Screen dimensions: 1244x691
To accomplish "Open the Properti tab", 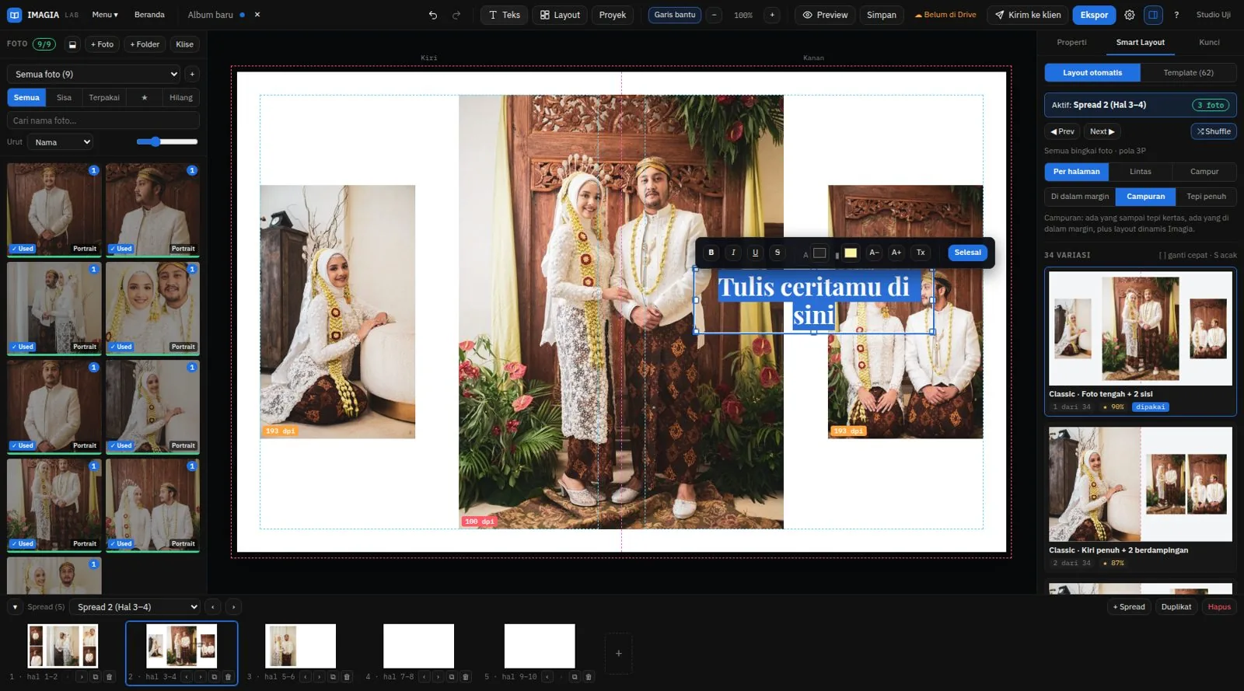I will [x=1071, y=43].
